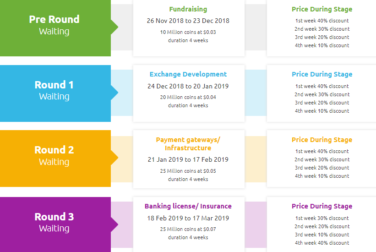
Task: Open the Payment gateways/Infrastructure heading
Action: click(188, 144)
